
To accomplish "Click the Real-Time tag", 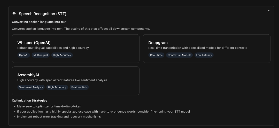I will [156, 55].
